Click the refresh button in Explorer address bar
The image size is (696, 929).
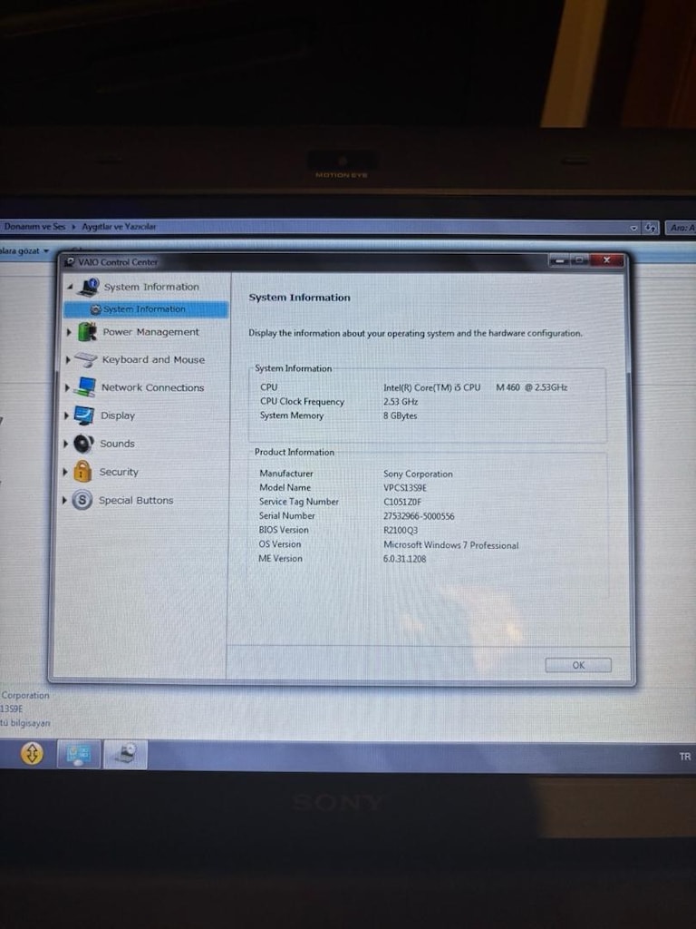tap(651, 228)
